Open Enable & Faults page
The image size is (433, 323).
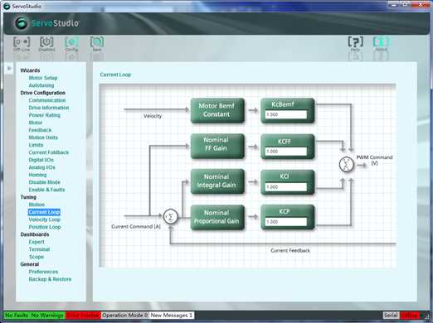tap(46, 190)
